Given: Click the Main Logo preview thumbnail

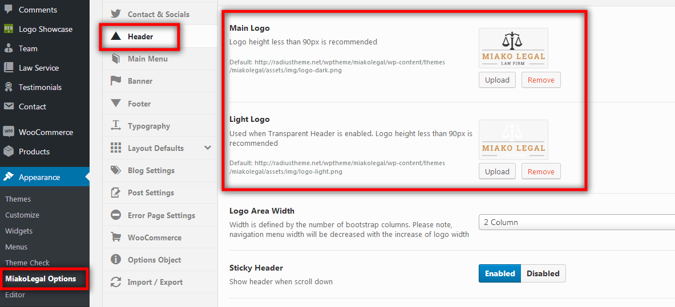Looking at the screenshot, I should [x=514, y=48].
